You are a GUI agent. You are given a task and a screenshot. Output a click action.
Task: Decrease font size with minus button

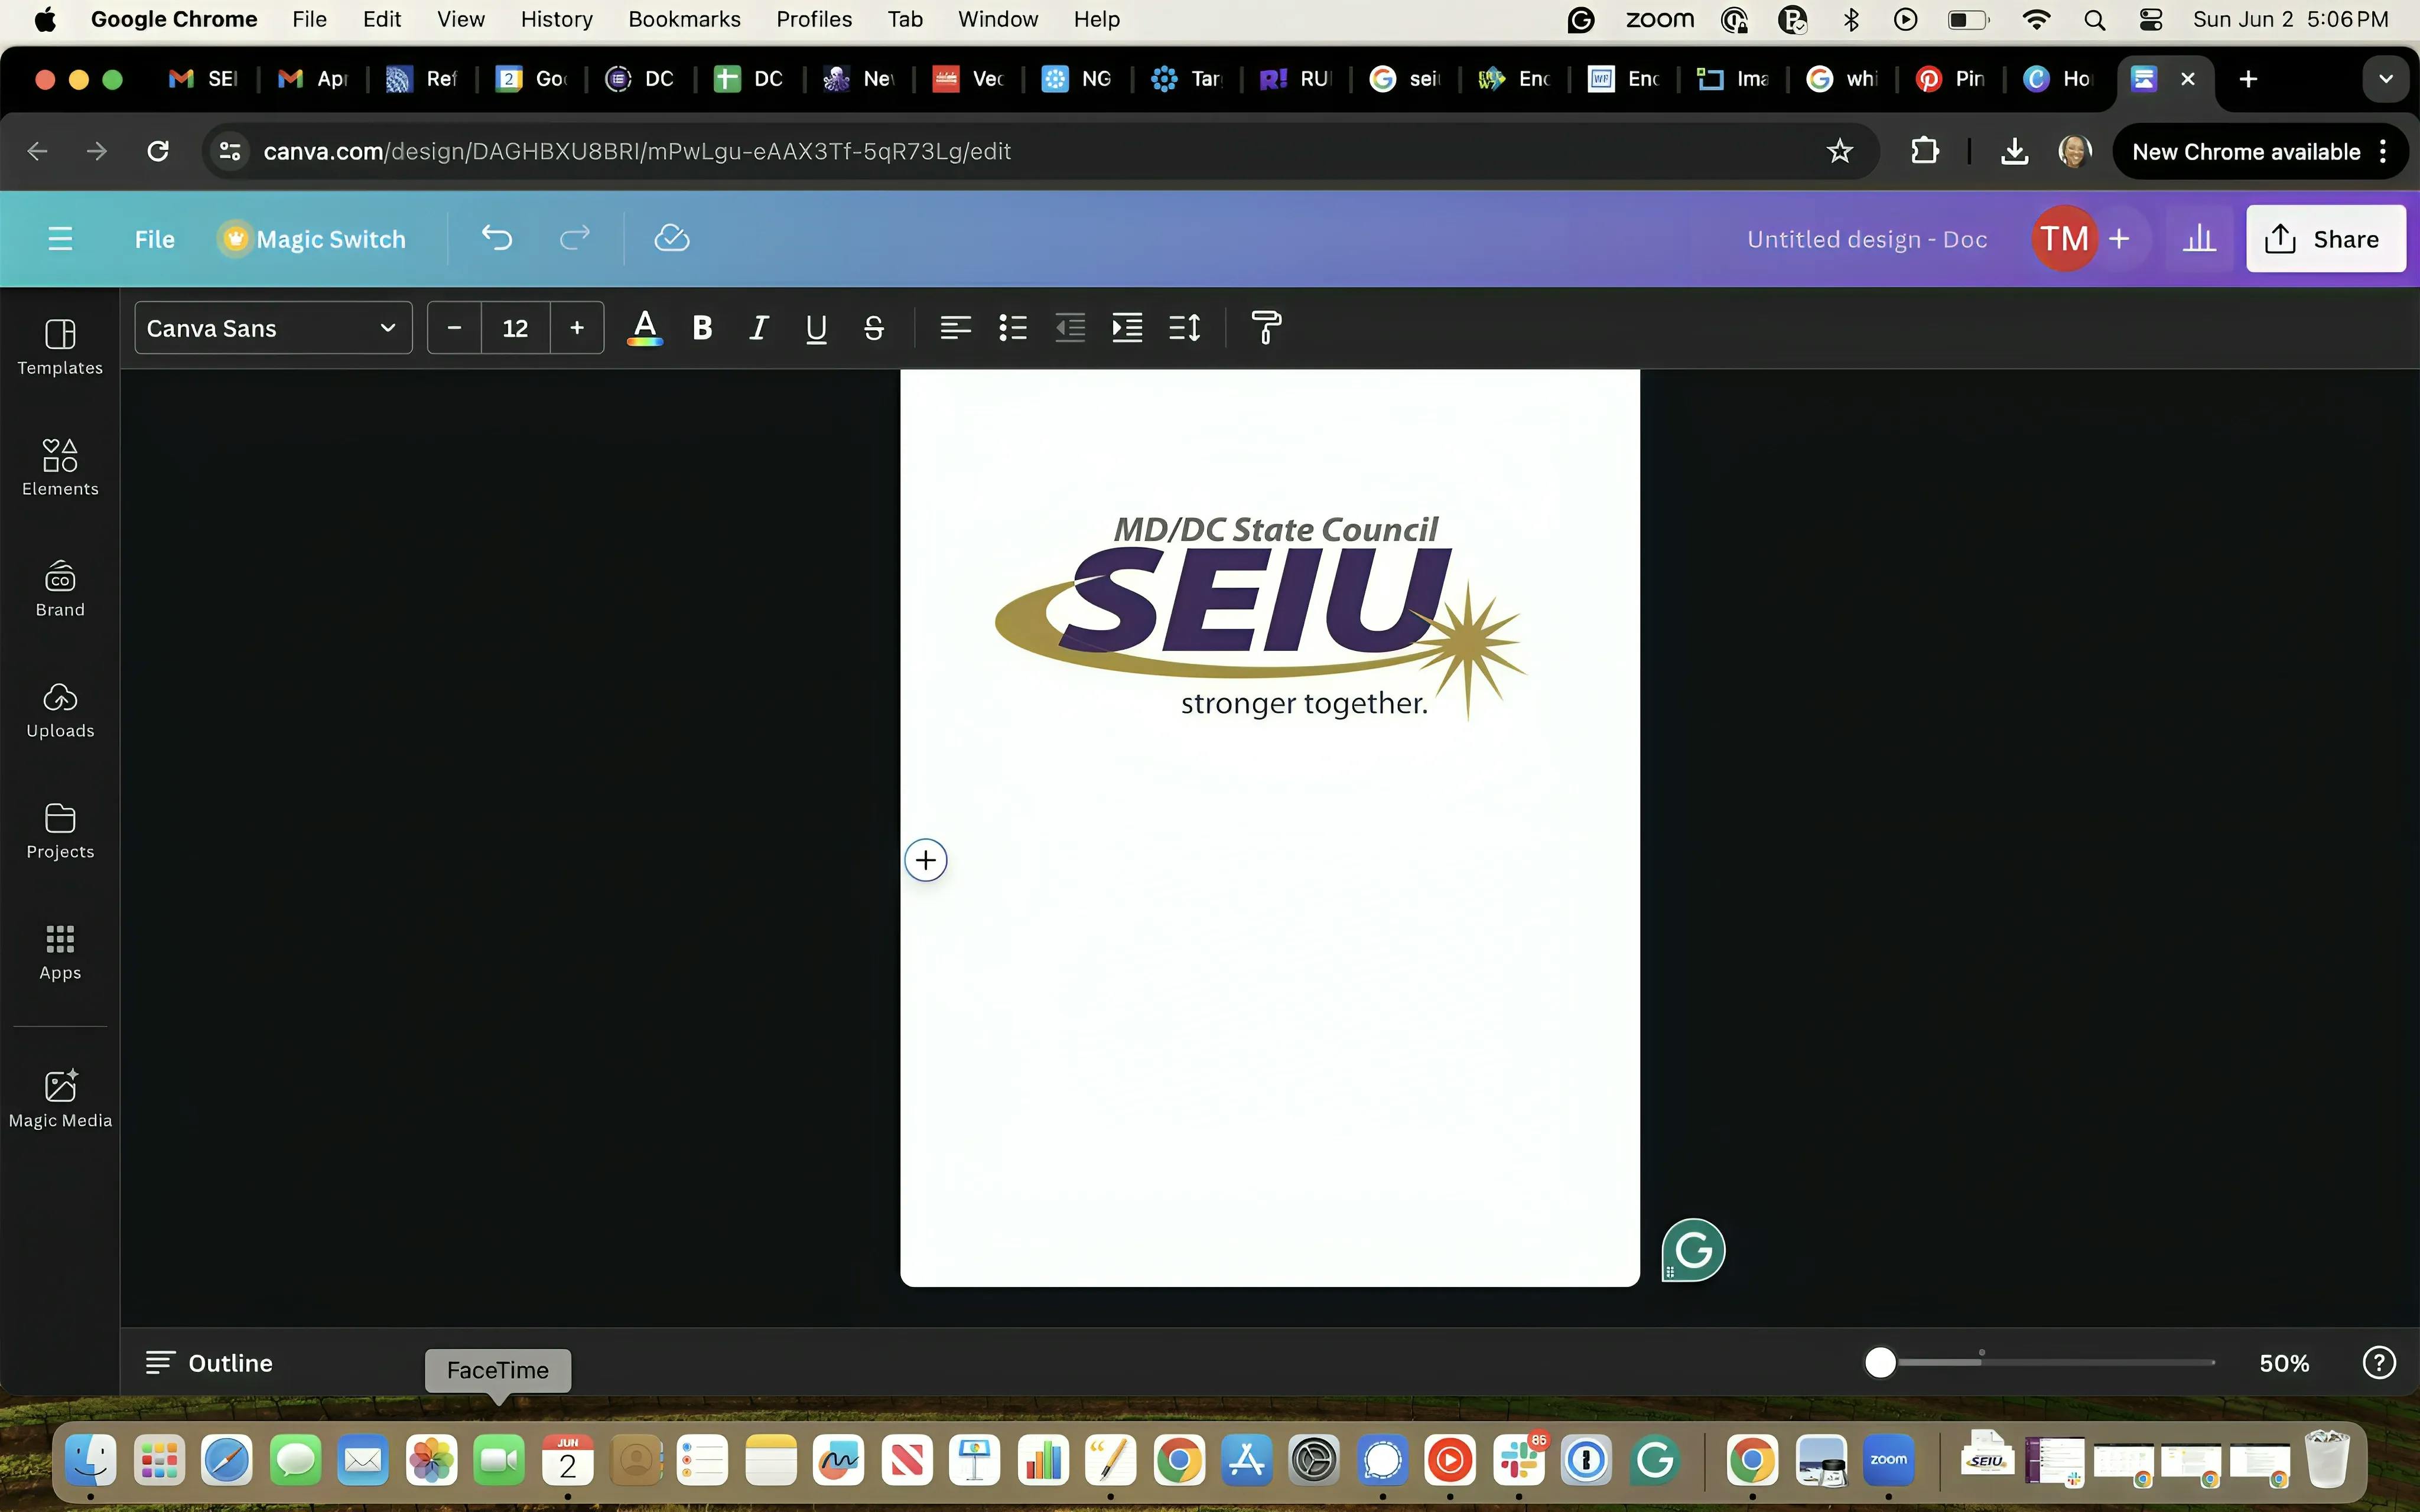pos(454,327)
